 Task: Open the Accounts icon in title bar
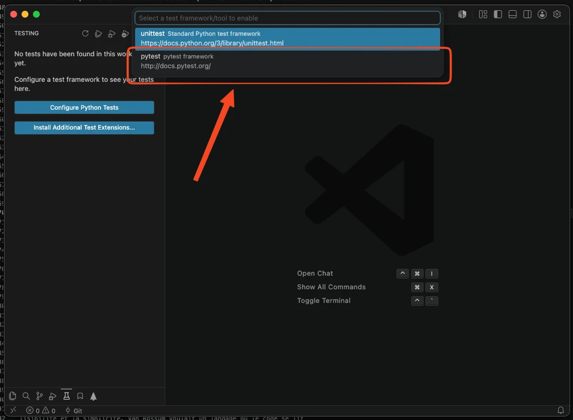[x=542, y=14]
